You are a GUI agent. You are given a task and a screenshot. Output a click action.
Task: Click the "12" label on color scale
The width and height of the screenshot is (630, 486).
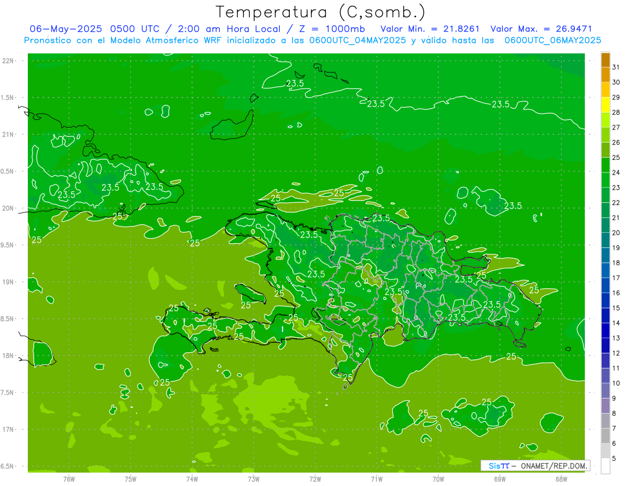click(616, 353)
